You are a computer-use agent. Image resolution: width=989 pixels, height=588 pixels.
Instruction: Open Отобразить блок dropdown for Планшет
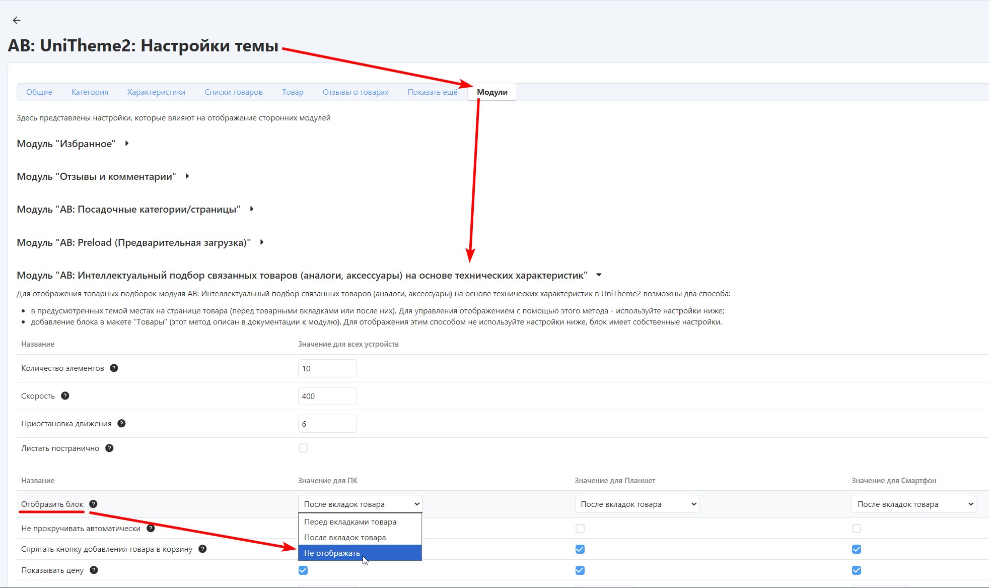[x=637, y=504]
